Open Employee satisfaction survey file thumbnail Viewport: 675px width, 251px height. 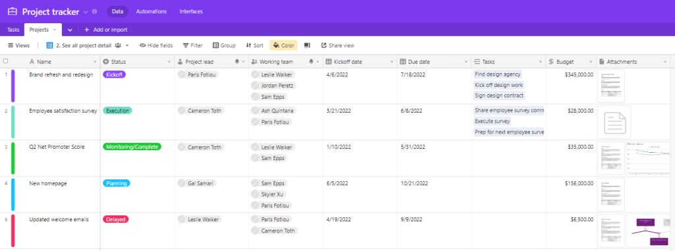pyautogui.click(x=614, y=123)
